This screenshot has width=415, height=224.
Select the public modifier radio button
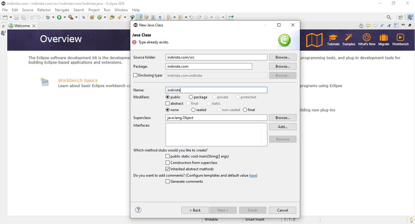pos(168,97)
